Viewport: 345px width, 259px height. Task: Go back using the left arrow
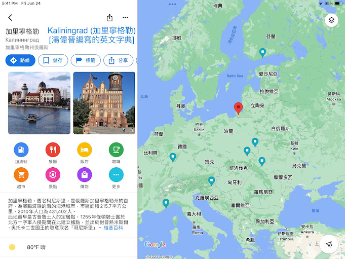coord(10,18)
